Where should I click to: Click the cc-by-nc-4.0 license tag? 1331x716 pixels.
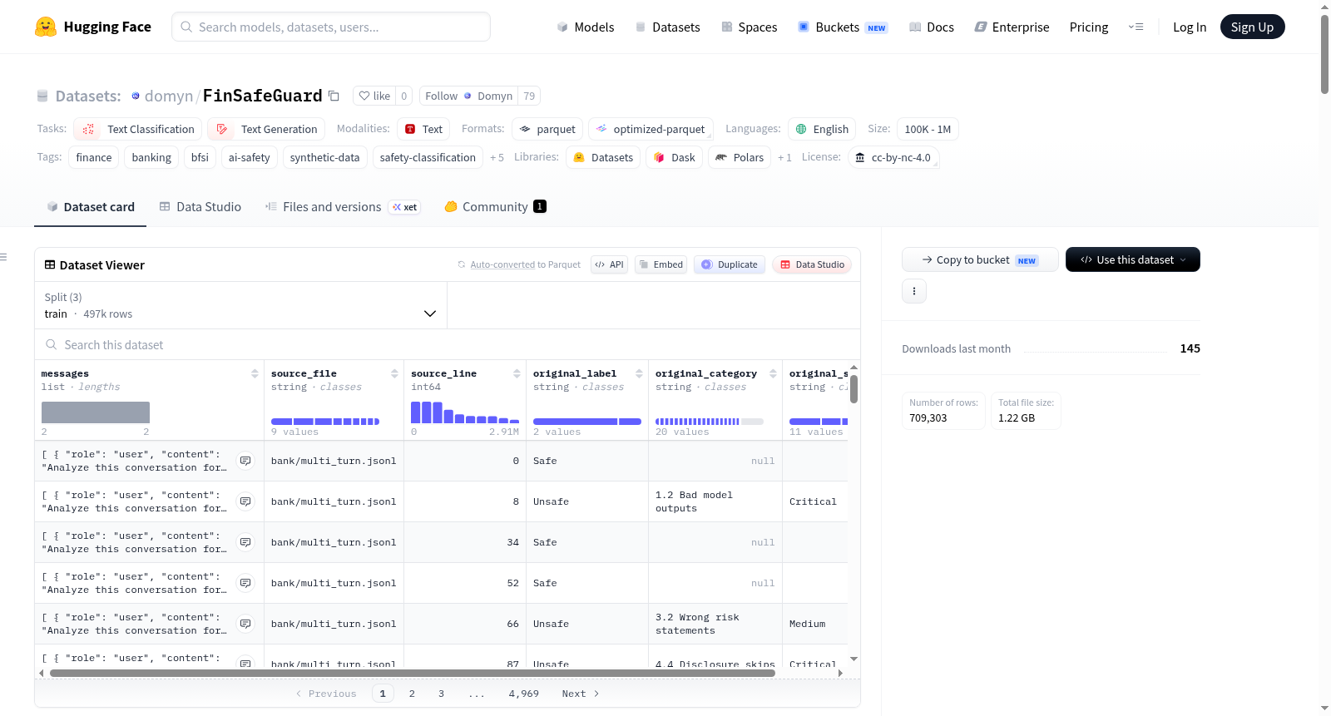893,157
